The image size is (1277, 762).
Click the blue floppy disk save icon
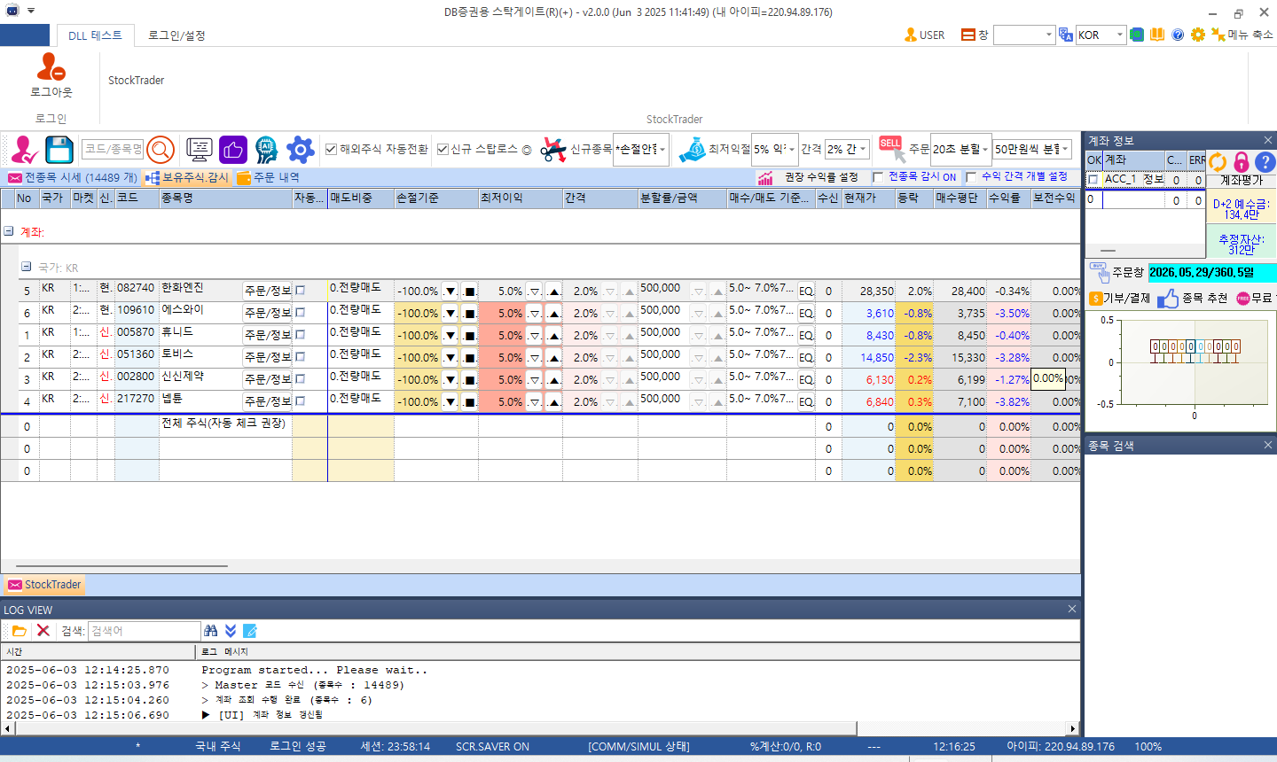(x=59, y=150)
